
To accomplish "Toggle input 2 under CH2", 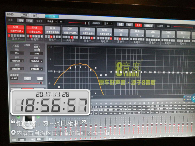I will 31,36.
